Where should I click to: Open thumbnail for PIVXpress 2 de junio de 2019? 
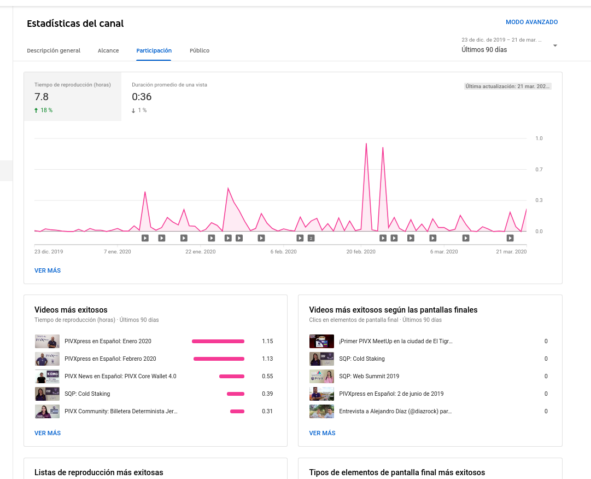pyautogui.click(x=321, y=394)
